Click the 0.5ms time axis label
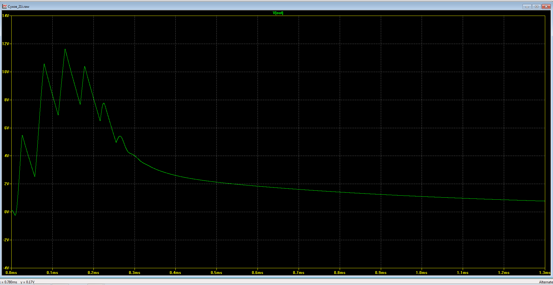 click(x=216, y=273)
